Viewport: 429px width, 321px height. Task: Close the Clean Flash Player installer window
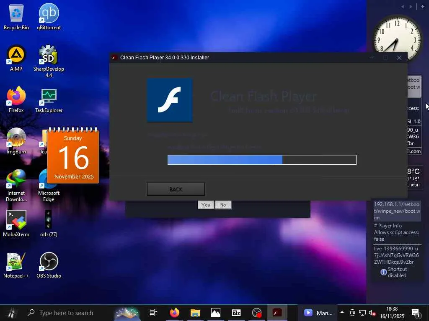[399, 58]
